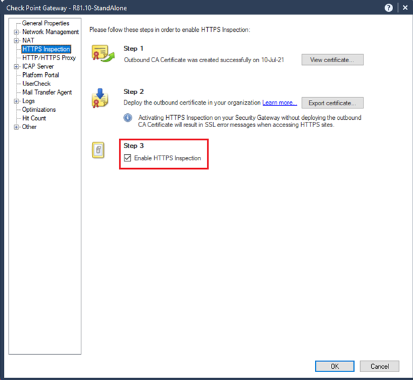Go to Mail Transfer Agent settings

(47, 93)
